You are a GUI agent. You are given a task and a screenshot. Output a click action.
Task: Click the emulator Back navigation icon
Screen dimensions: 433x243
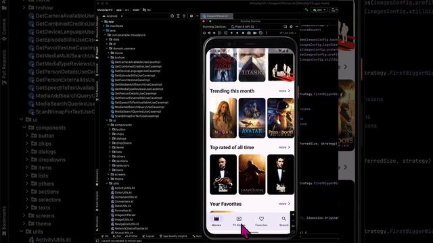[x=231, y=33]
